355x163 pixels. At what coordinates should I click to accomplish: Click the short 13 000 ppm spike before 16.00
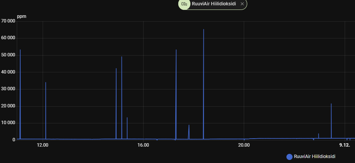(x=127, y=118)
